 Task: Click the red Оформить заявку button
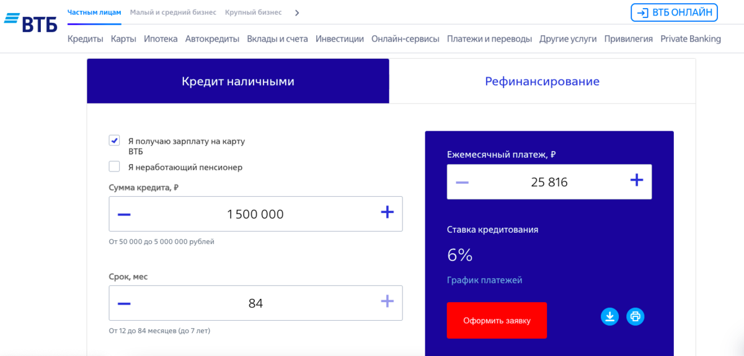[x=497, y=320]
